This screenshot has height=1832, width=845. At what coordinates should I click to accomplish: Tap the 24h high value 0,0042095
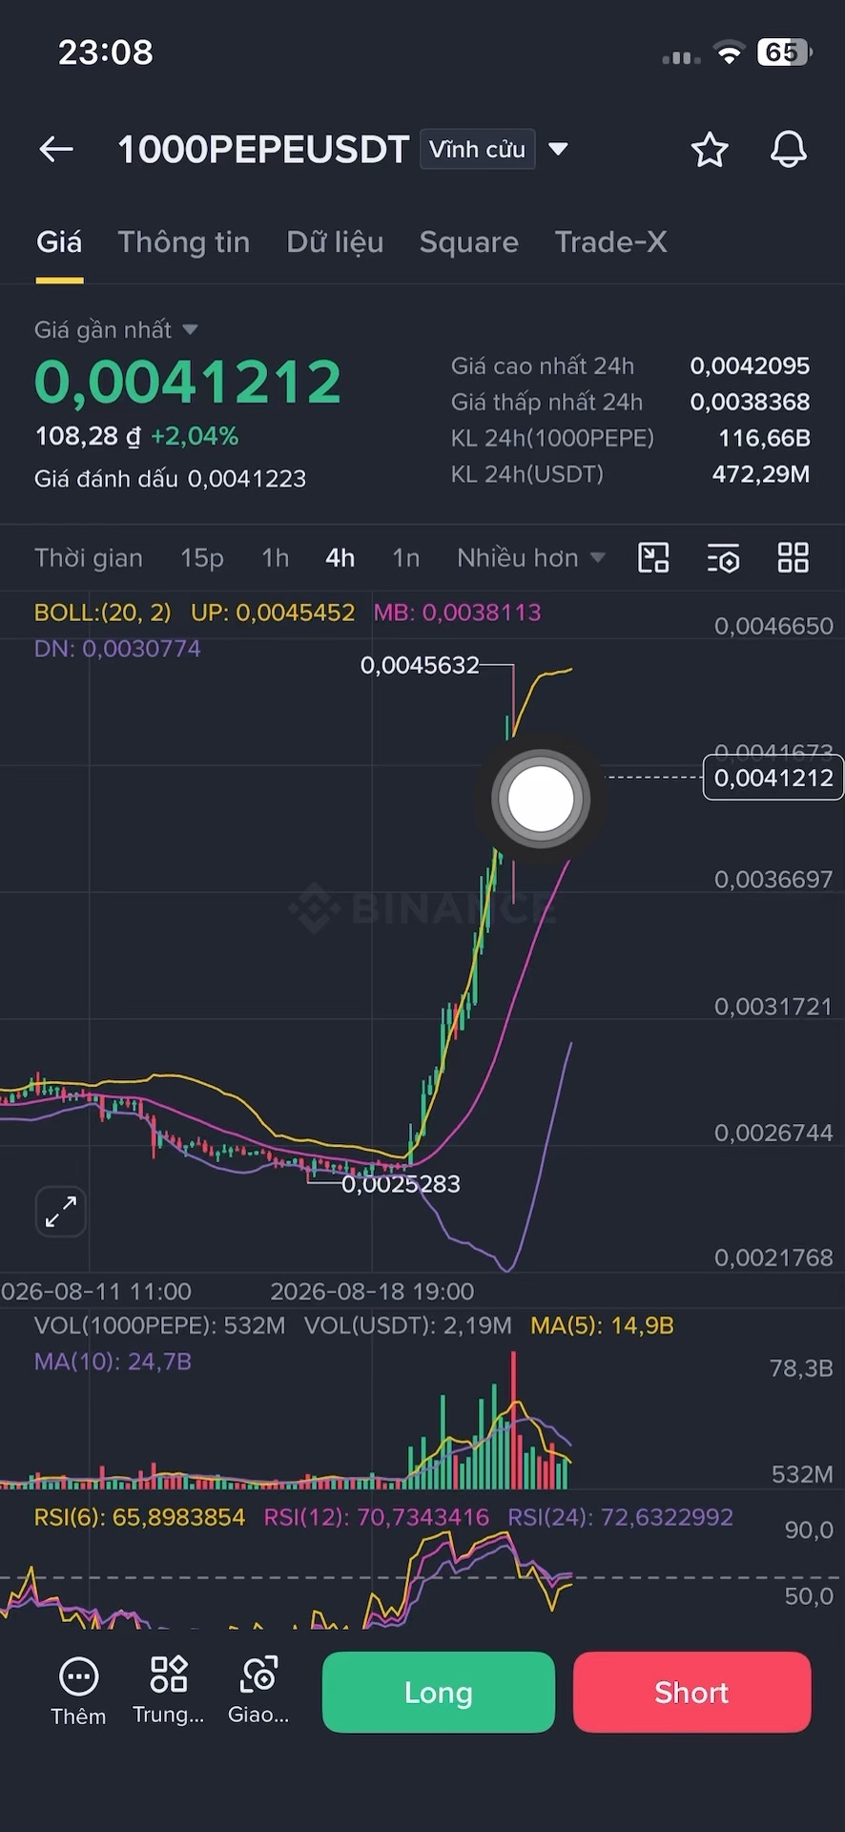pos(750,366)
